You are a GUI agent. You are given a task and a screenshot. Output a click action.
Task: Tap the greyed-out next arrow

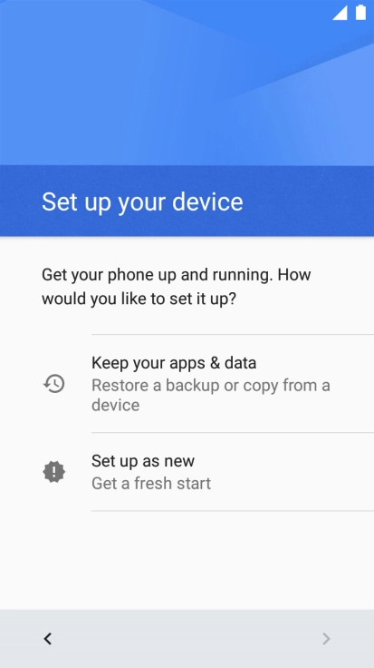pos(326,639)
